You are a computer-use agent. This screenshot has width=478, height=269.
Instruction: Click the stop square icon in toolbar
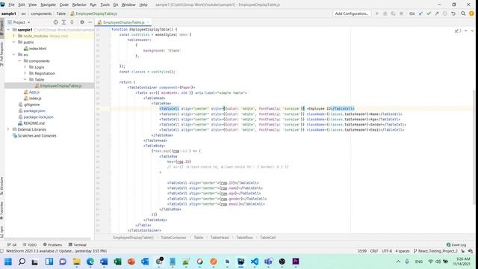(x=401, y=13)
